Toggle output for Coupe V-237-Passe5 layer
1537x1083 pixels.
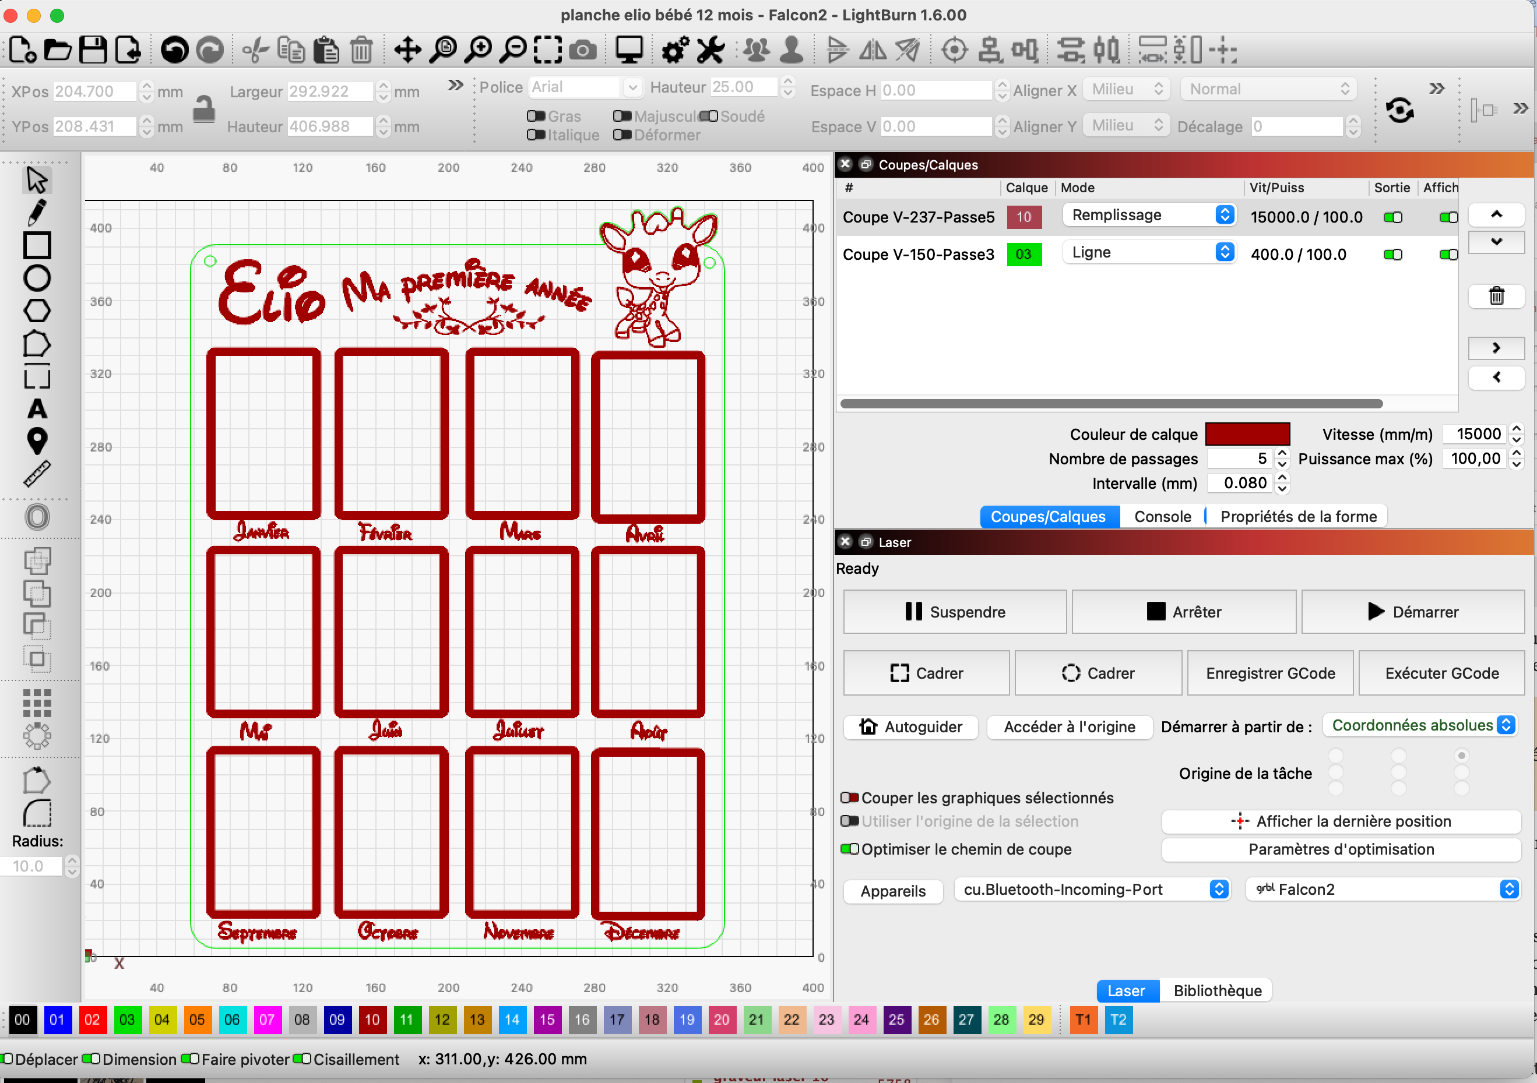coord(1392,217)
